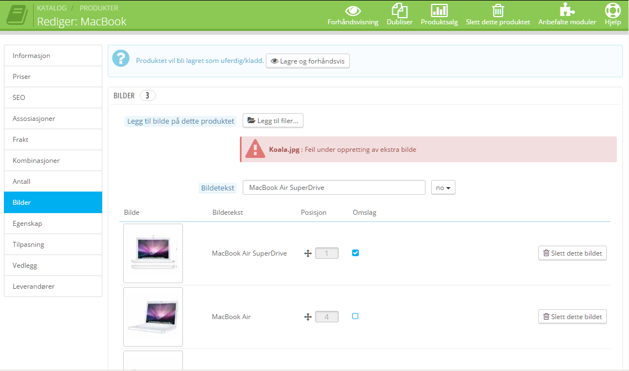The image size is (629, 371).
Task: Switch to Antall tab
Action: pos(53,182)
